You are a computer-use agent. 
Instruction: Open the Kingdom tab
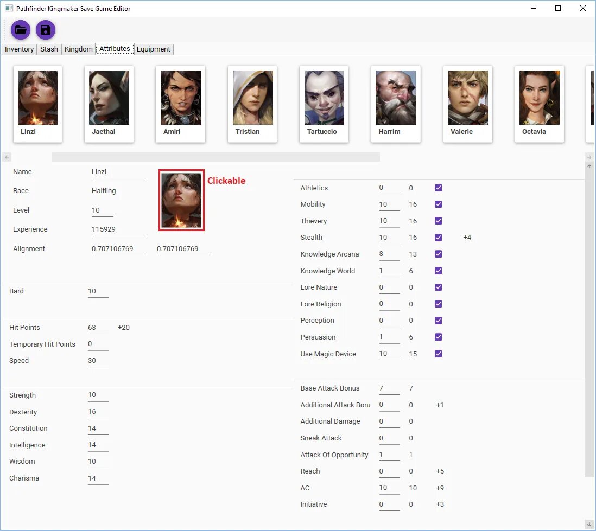78,49
